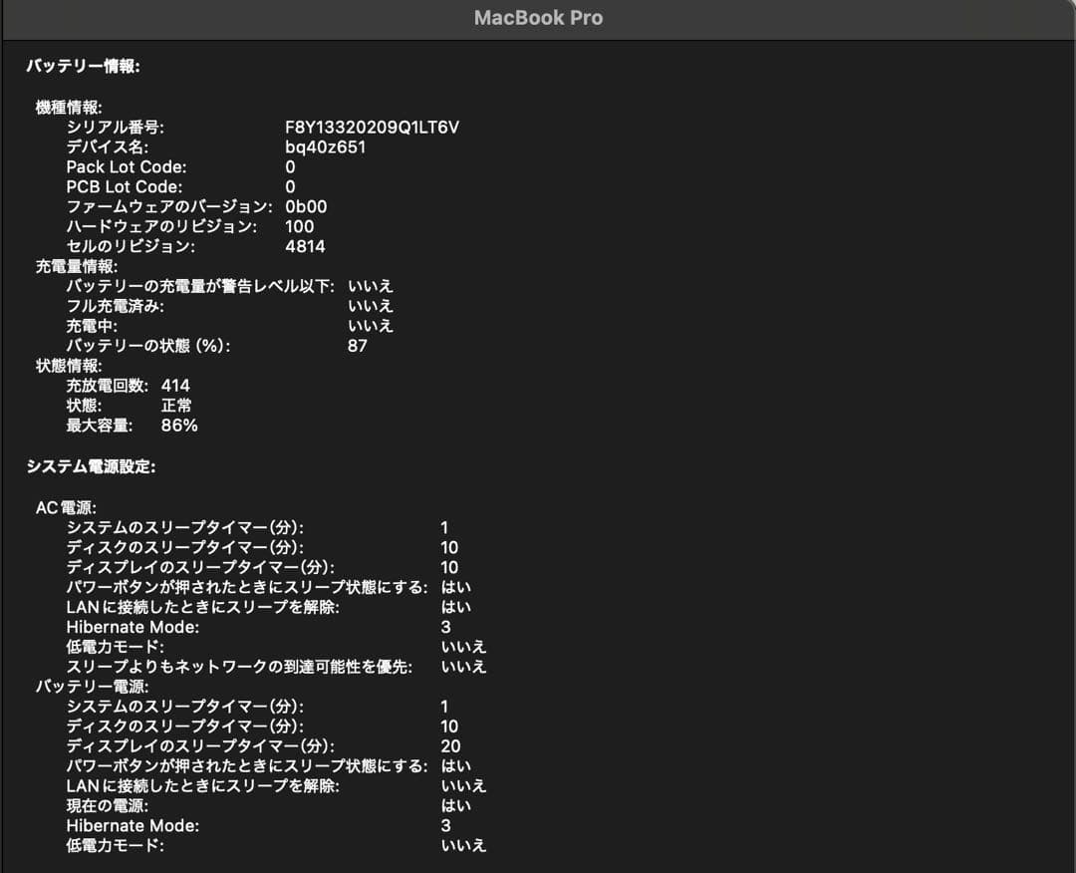Click the battery state percentage 87

pyautogui.click(x=357, y=346)
